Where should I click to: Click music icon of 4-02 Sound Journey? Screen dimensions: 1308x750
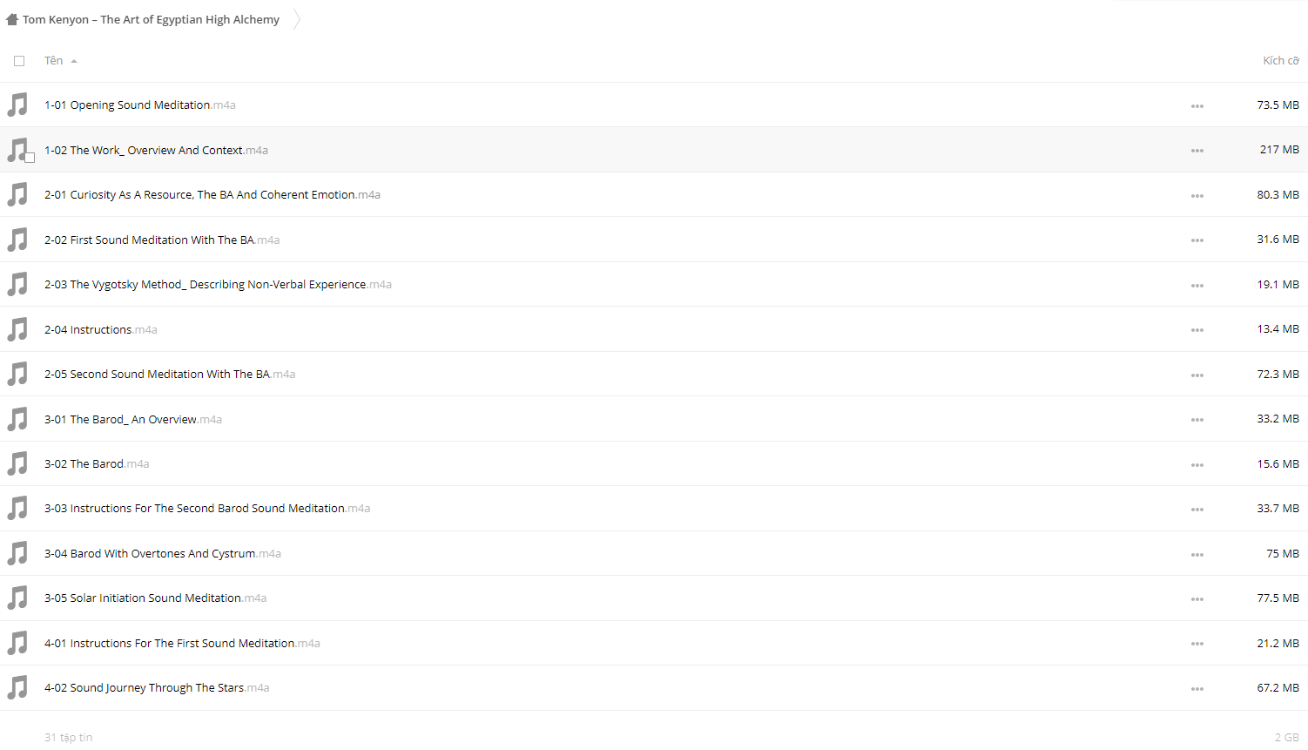point(17,687)
